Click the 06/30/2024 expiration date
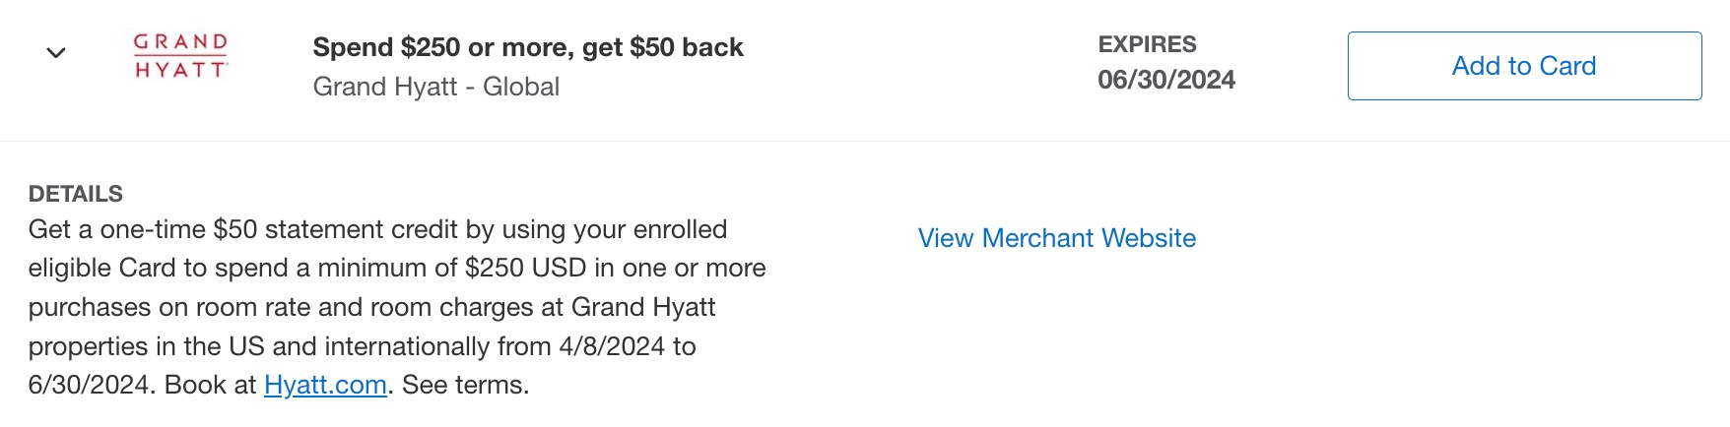The width and height of the screenshot is (1730, 427). coord(1166,80)
